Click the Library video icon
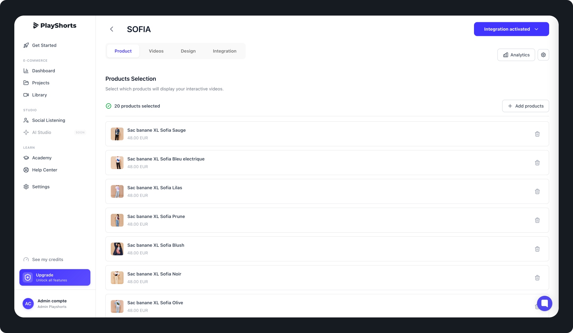Image resolution: width=573 pixels, height=333 pixels. point(26,95)
